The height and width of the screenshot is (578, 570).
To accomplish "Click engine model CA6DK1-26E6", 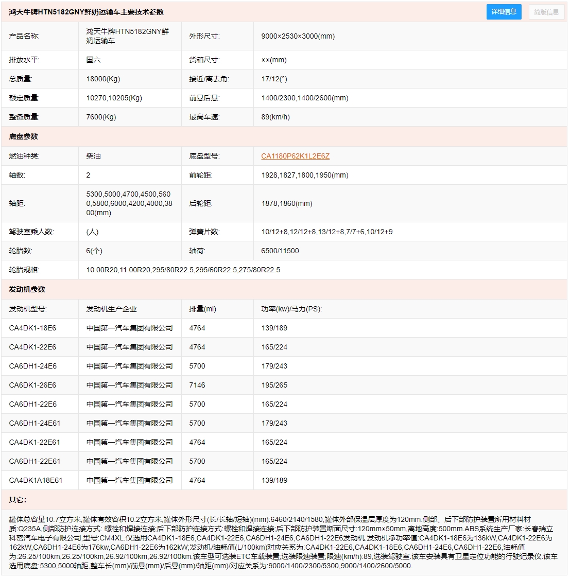I will pyautogui.click(x=32, y=385).
